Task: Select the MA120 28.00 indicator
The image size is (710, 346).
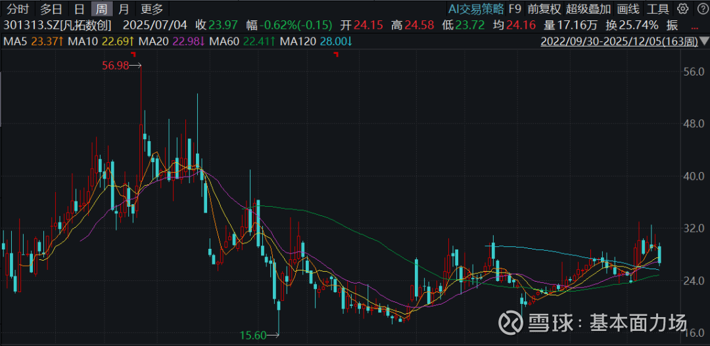Action: coord(317,42)
